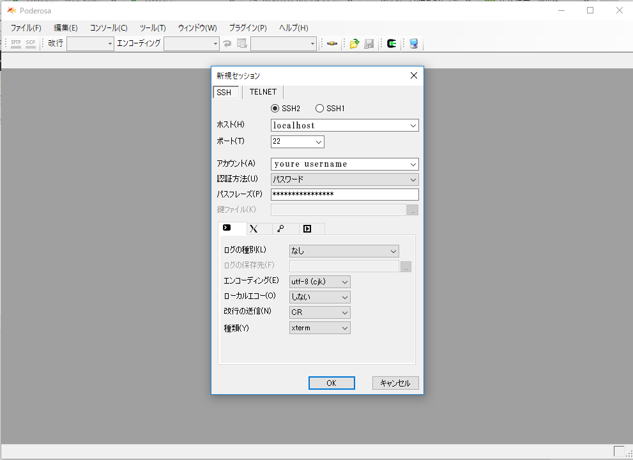The width and height of the screenshot is (633, 460).
Task: Click the 鍵ファイル path field
Action: (339, 210)
